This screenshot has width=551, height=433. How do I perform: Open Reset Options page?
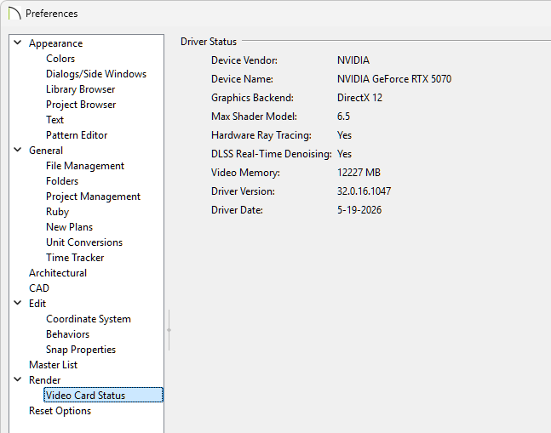[x=60, y=411]
